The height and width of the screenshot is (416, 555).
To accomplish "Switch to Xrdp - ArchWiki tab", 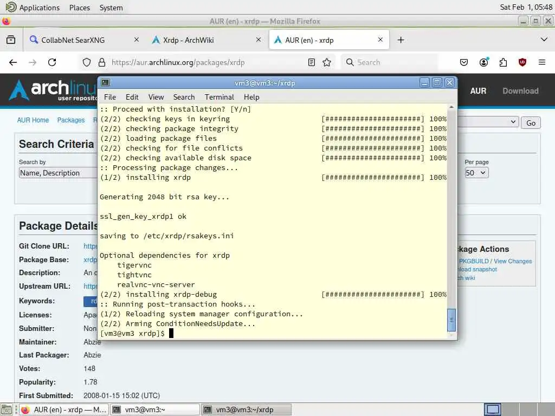I will [x=188, y=40].
